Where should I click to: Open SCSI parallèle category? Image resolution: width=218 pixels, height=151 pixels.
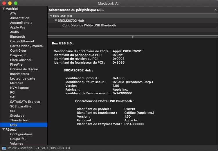(21, 106)
